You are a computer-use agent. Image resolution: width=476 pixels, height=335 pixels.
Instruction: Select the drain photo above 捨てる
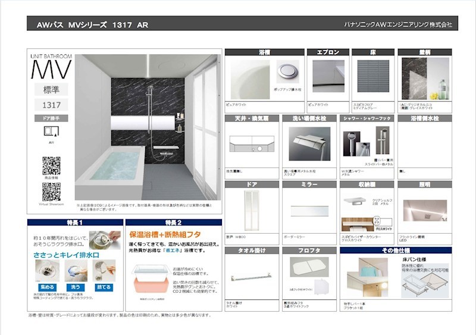click(x=104, y=271)
